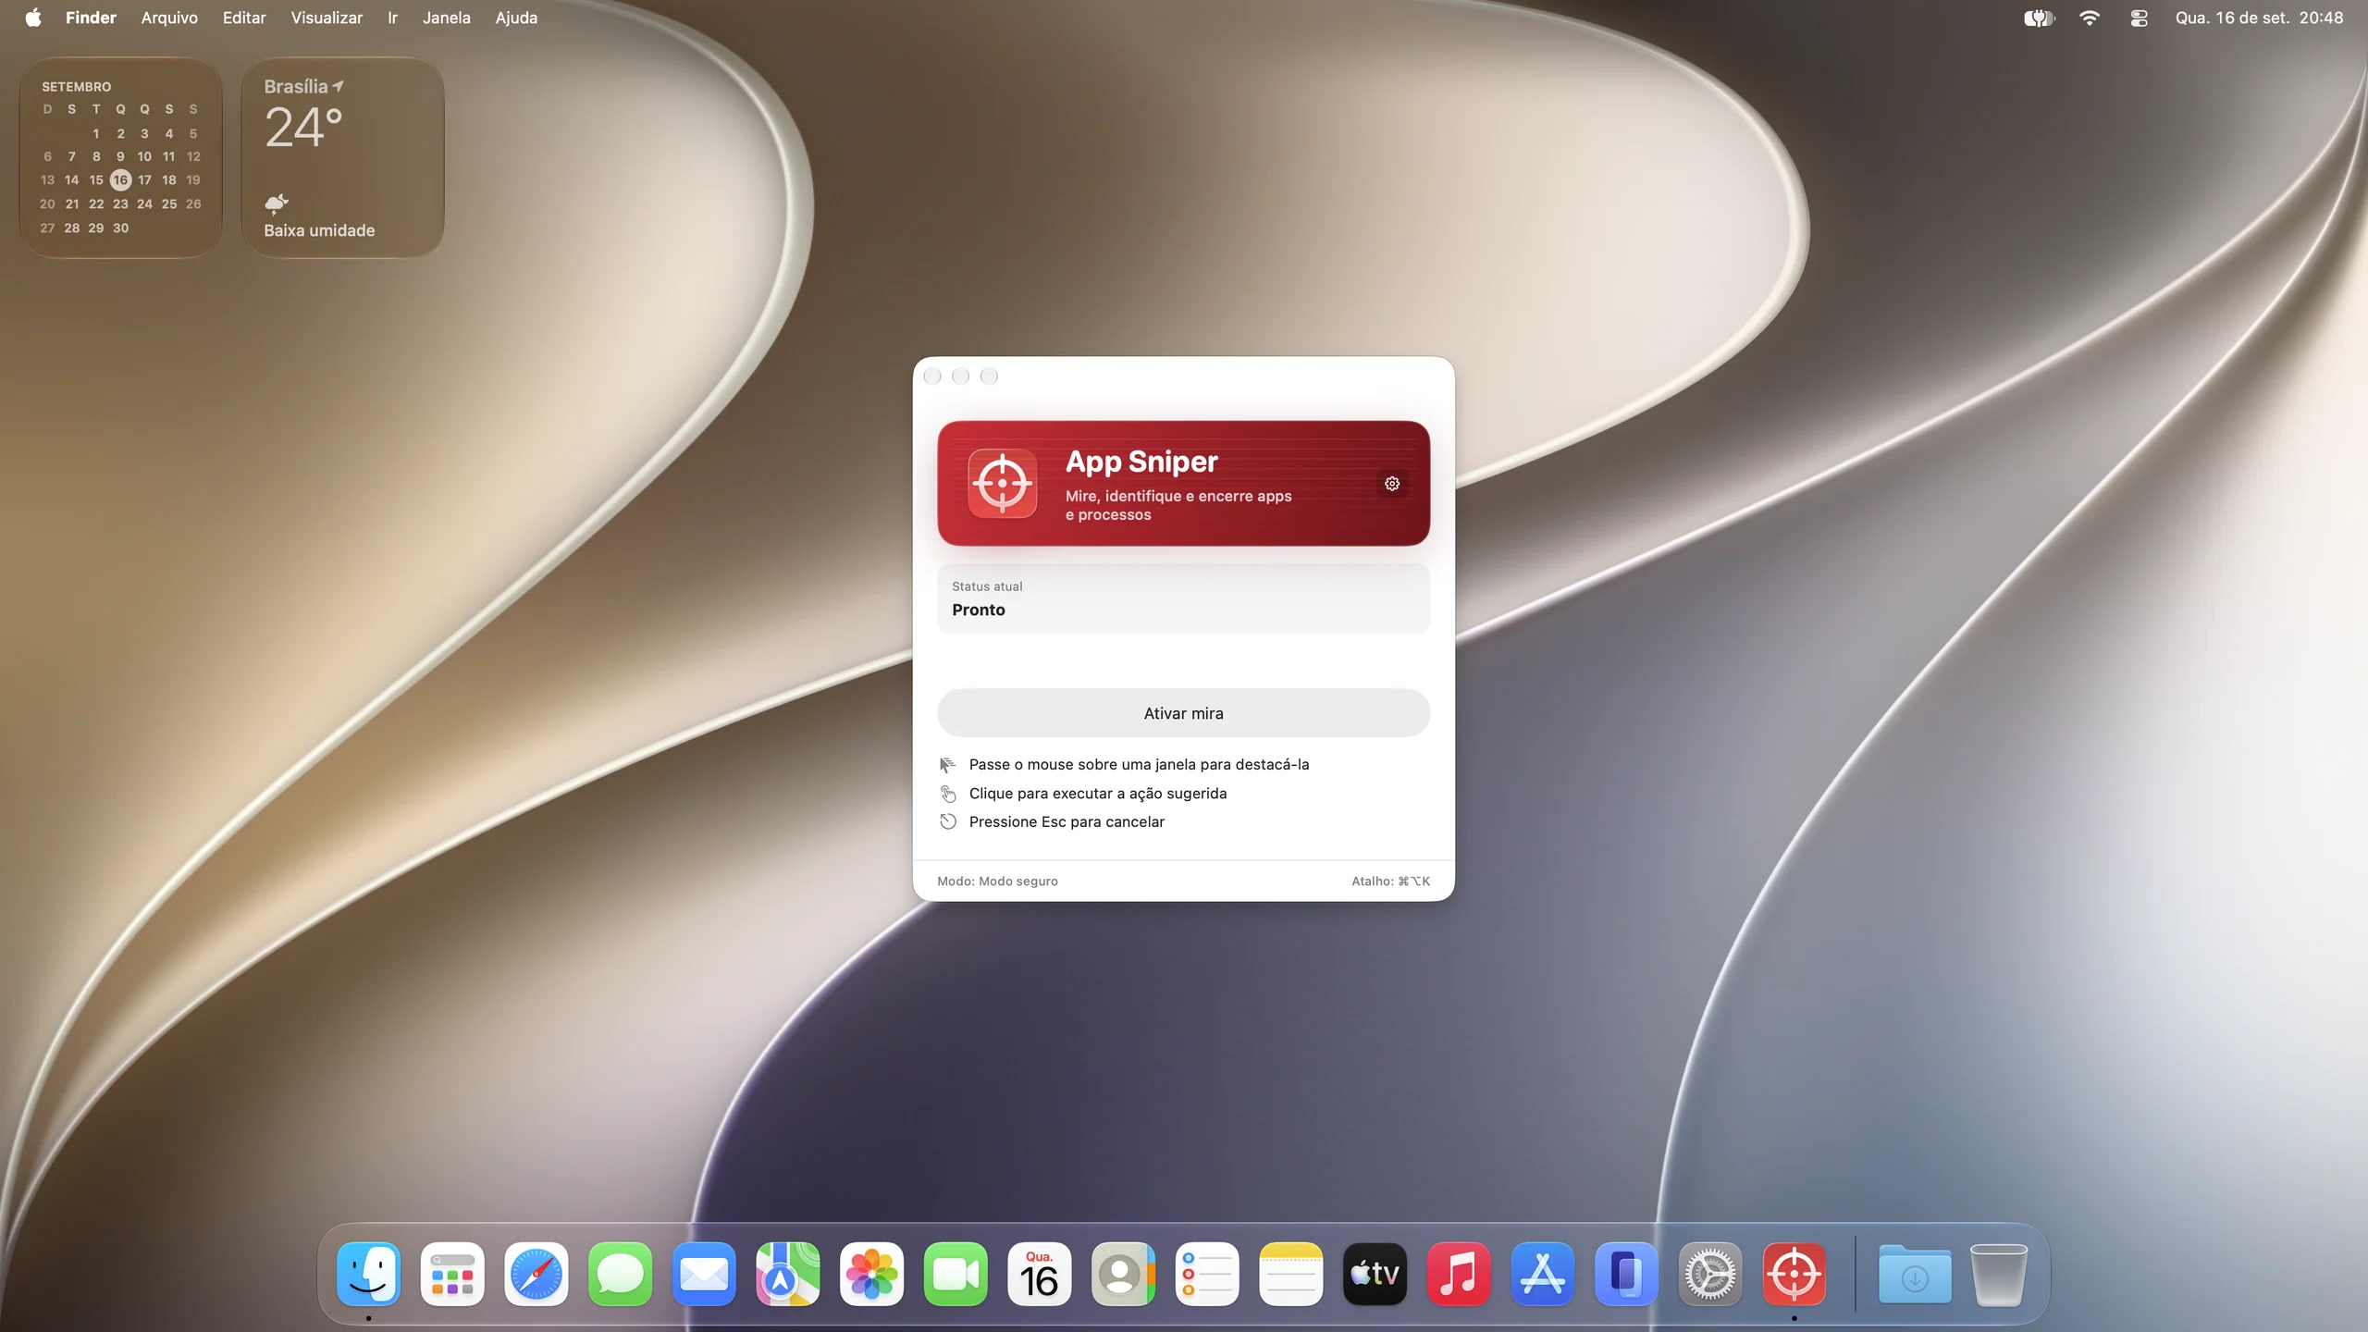The height and width of the screenshot is (1332, 2368).
Task: Open the Ir menu
Action: [x=392, y=18]
